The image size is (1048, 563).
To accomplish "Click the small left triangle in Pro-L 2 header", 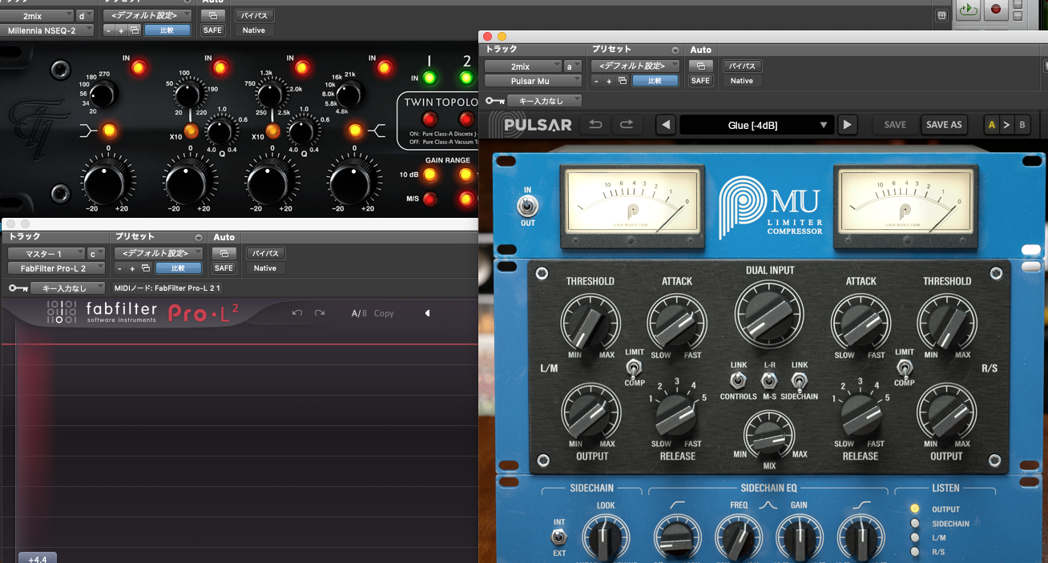I will 428,313.
